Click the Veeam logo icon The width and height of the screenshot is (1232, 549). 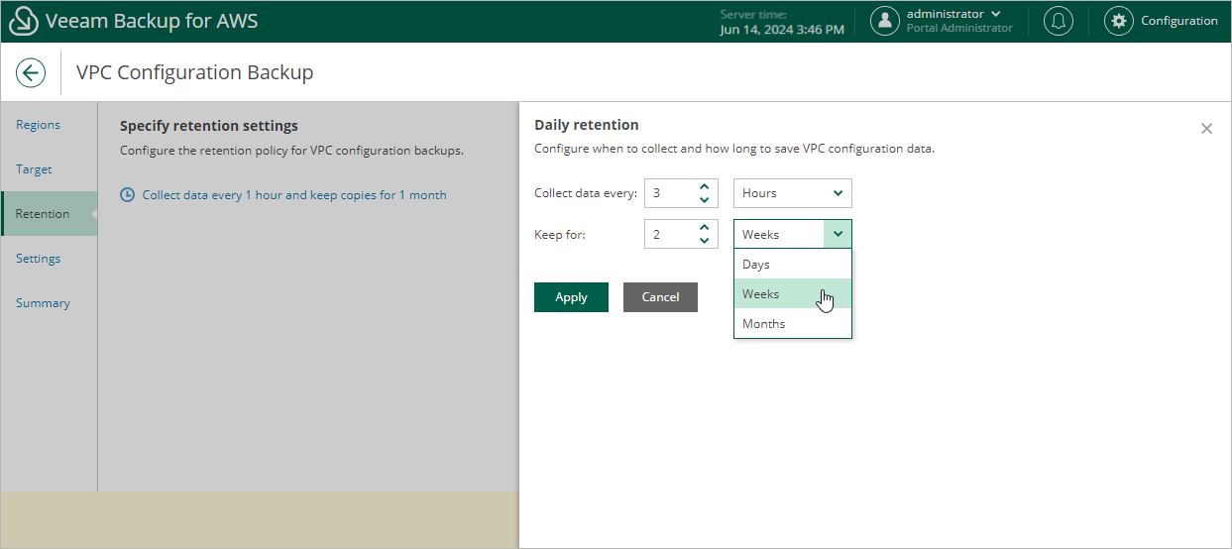(23, 21)
